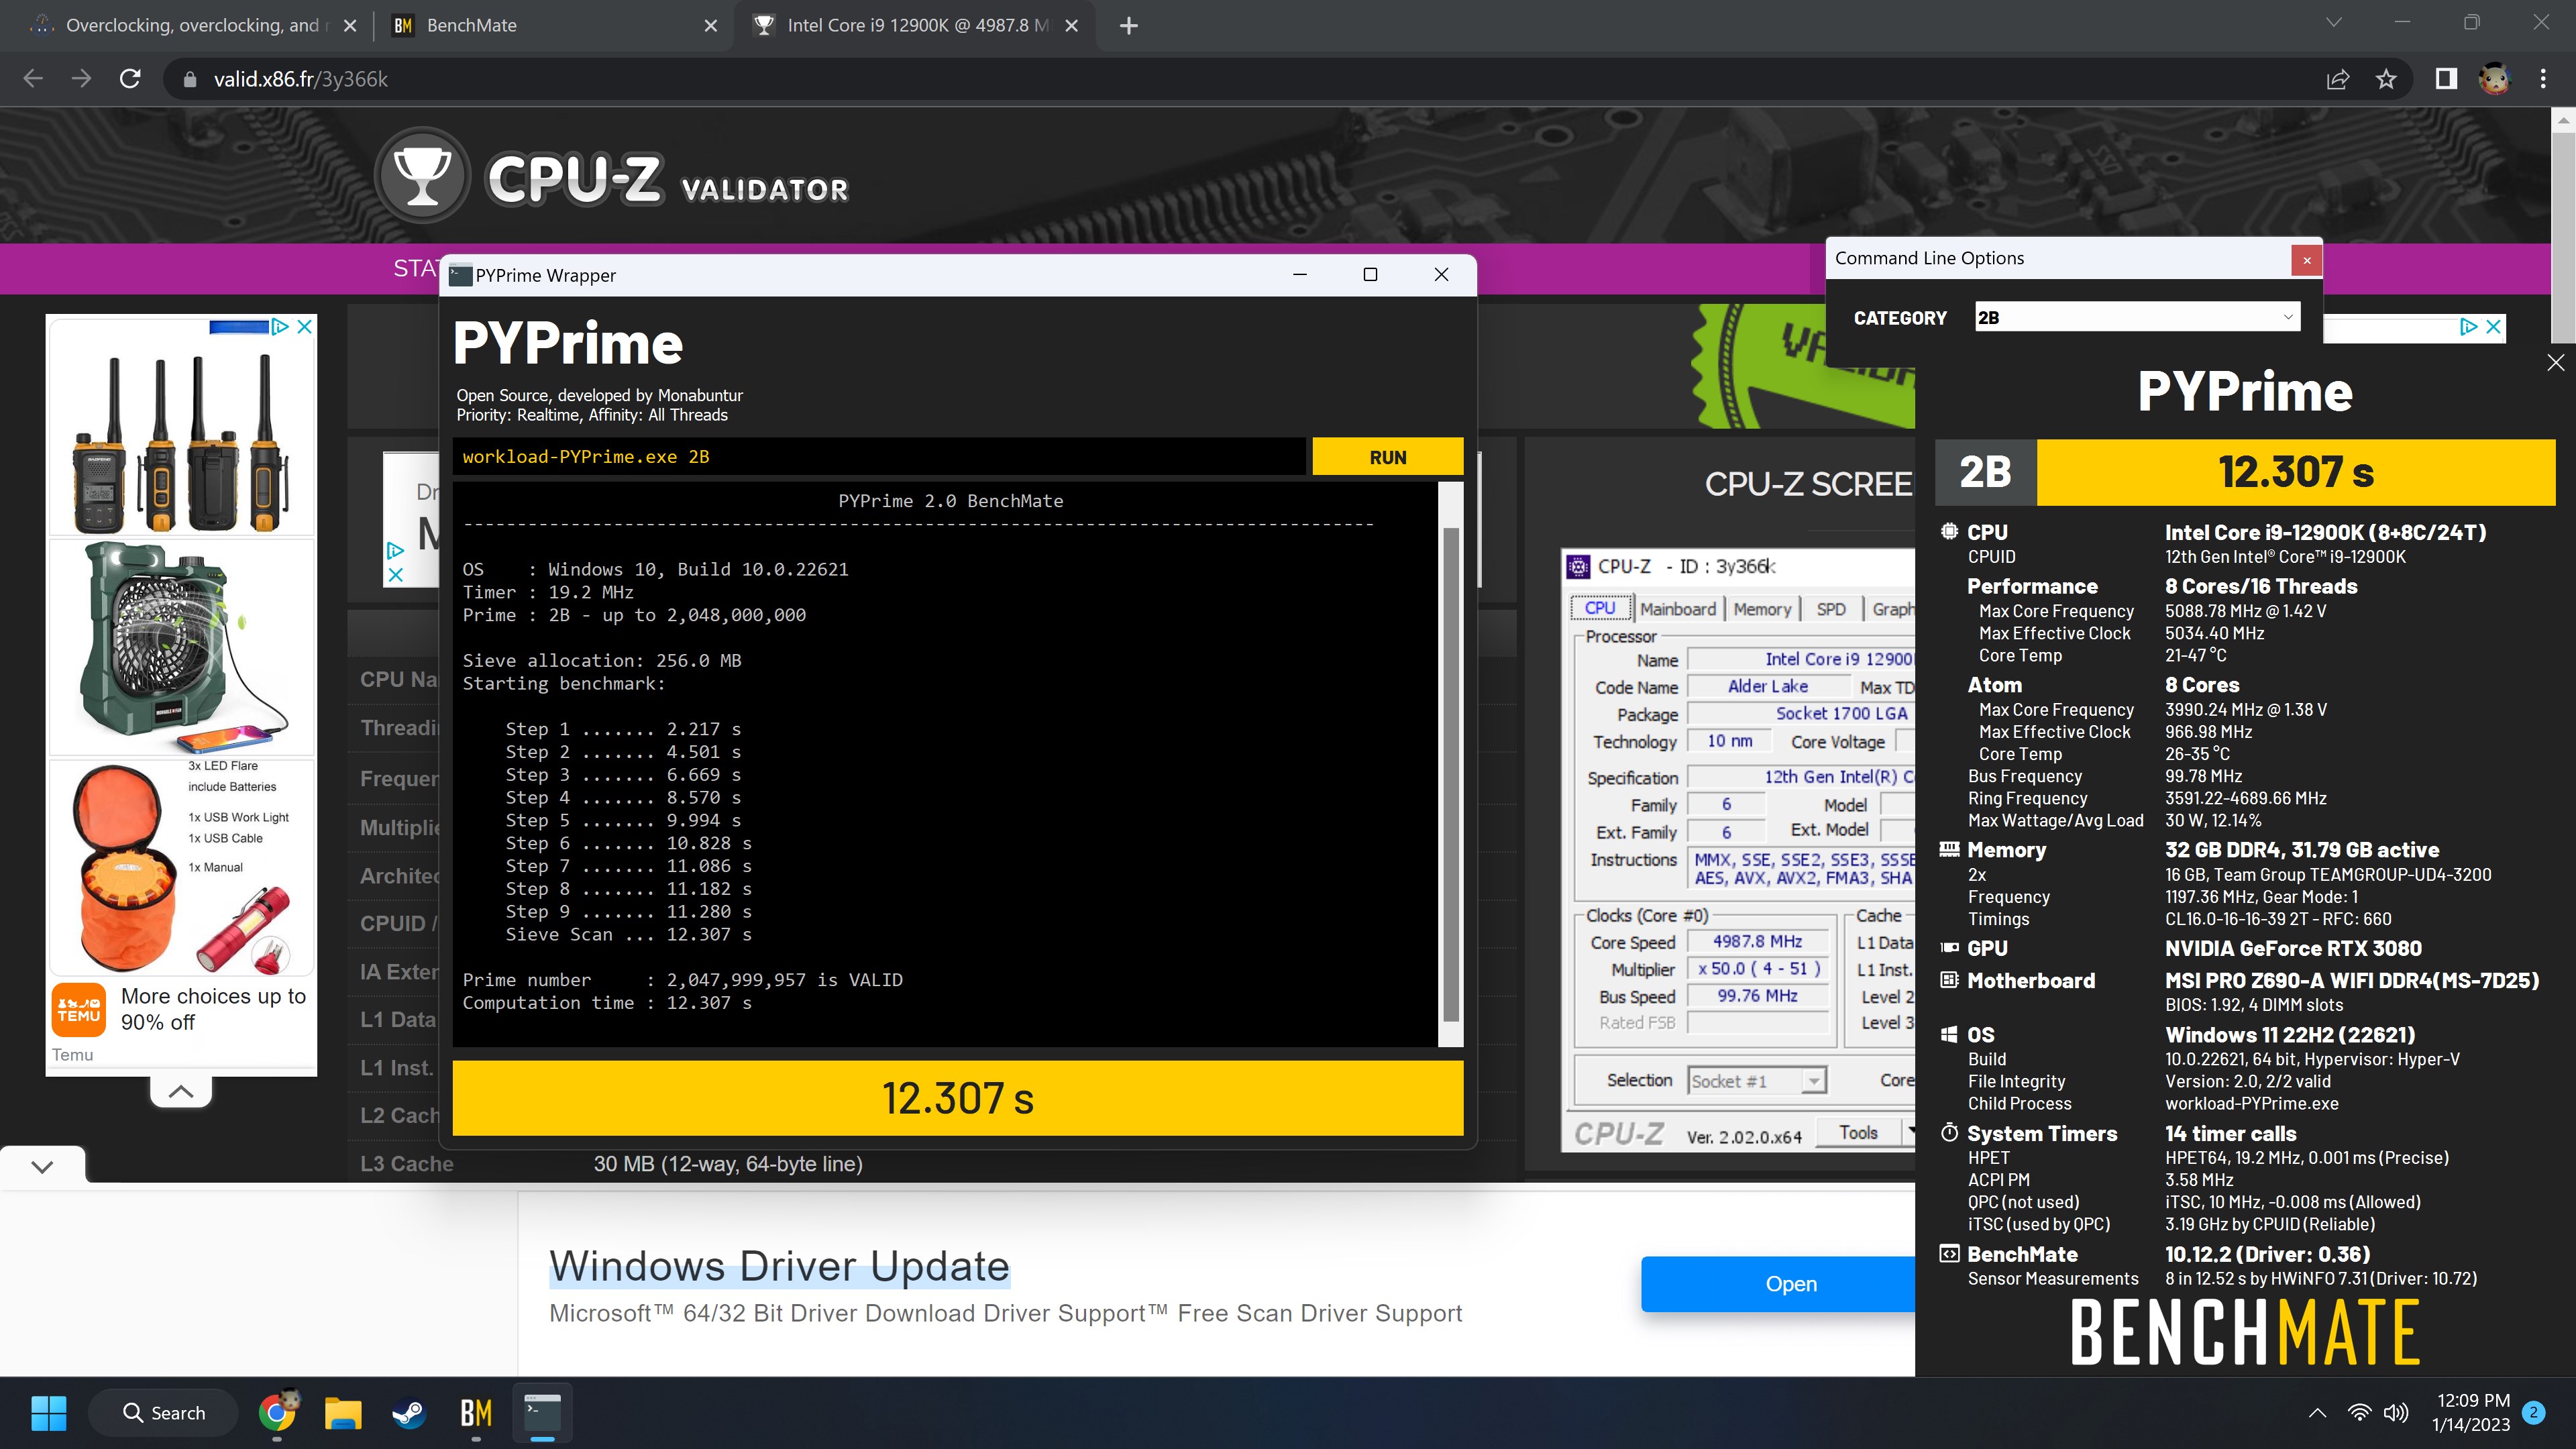The width and height of the screenshot is (2576, 1449).
Task: Click the BenchMate version icon in panel
Action: coord(1949,1254)
